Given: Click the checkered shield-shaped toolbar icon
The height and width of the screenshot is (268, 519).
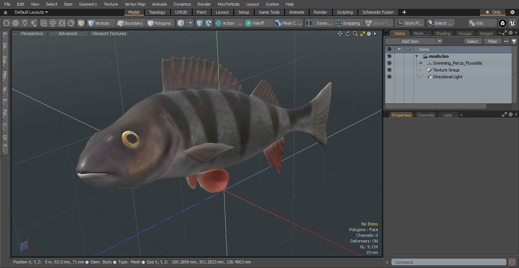Looking at the screenshot, I should point(209,23).
